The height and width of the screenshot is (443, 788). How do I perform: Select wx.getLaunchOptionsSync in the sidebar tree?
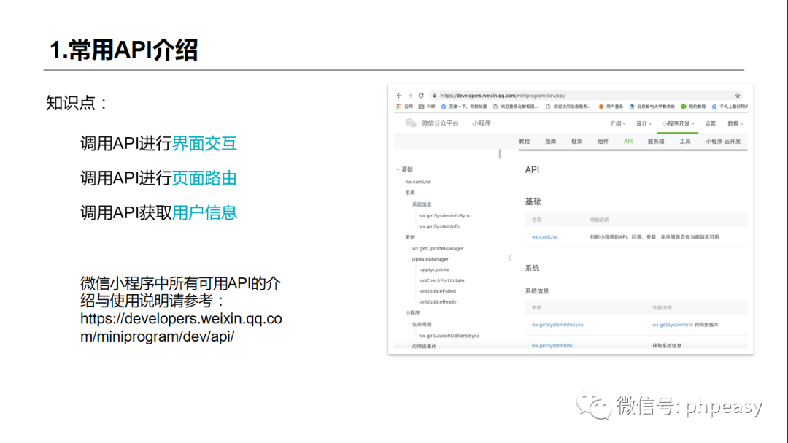point(449,336)
